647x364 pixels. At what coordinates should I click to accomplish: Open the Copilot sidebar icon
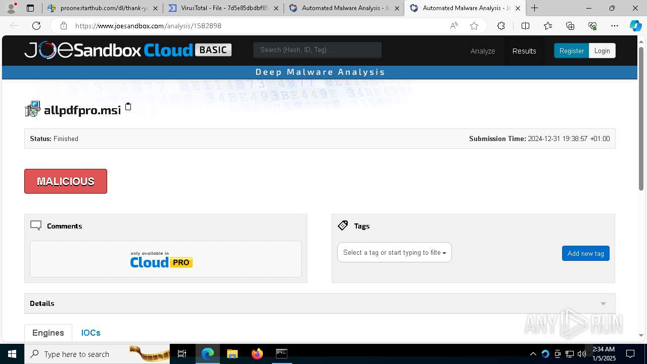coord(635,26)
